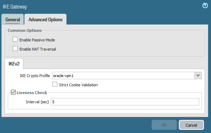Viewport: 211px width, 133px height.
Task: Click the Liveness Check heading text
Action: pos(32,93)
